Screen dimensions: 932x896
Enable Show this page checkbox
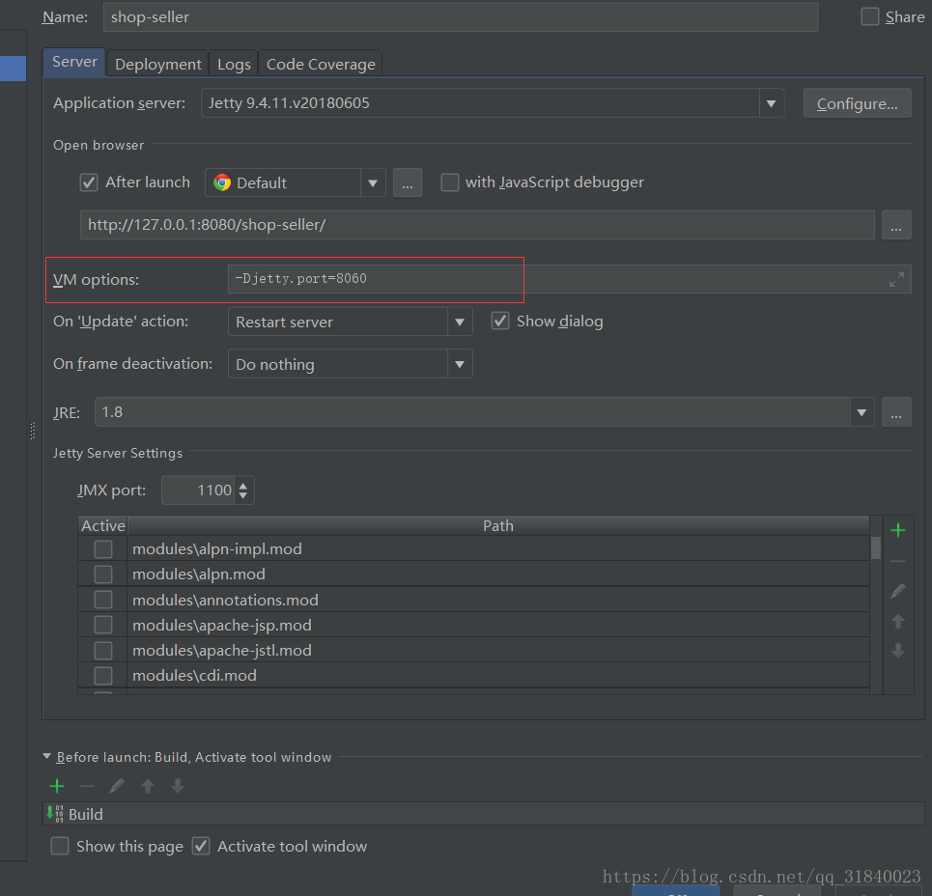pyautogui.click(x=60, y=846)
